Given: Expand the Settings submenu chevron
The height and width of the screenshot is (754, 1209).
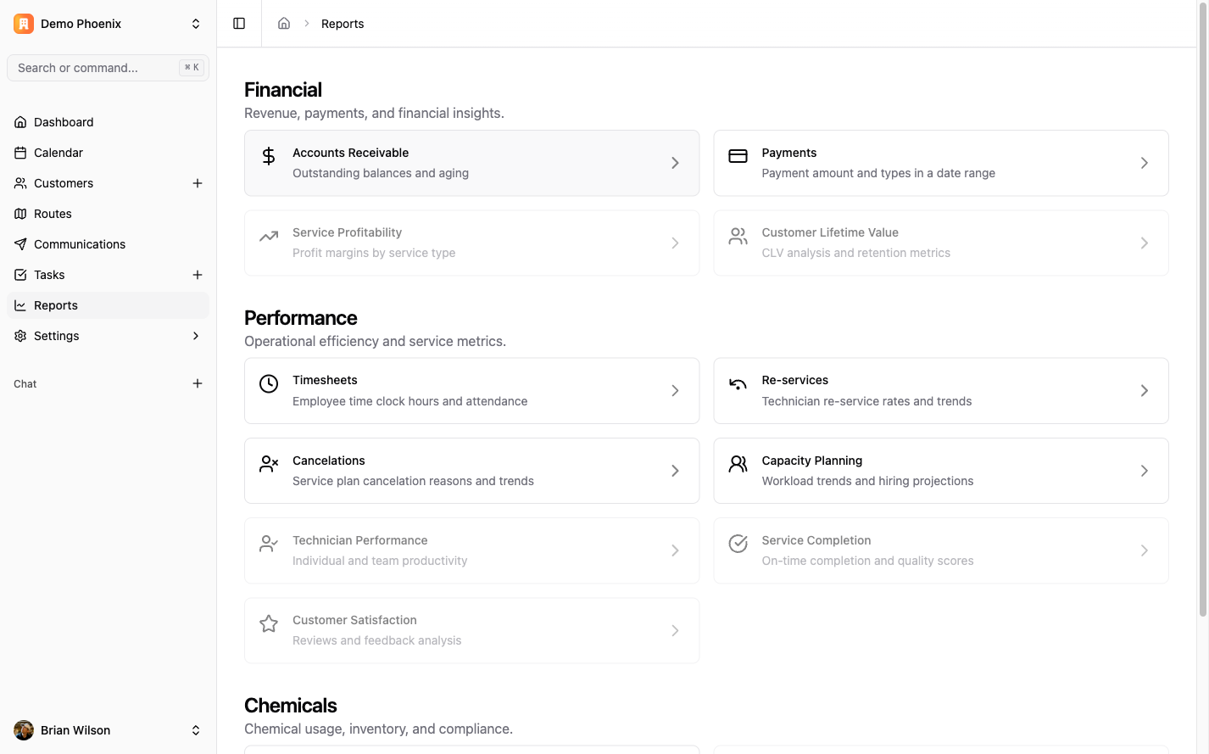Looking at the screenshot, I should pos(196,336).
